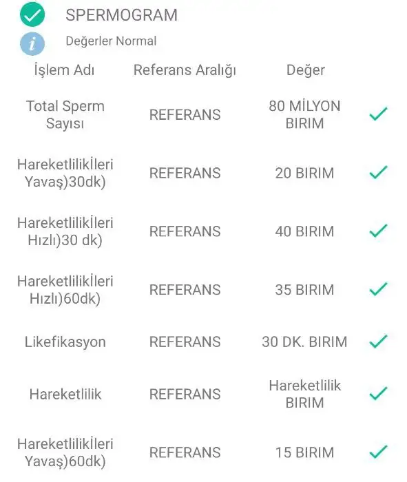The width and height of the screenshot is (407, 482).
Task: Open the Total Sperm Sayısı row label
Action: point(65,115)
